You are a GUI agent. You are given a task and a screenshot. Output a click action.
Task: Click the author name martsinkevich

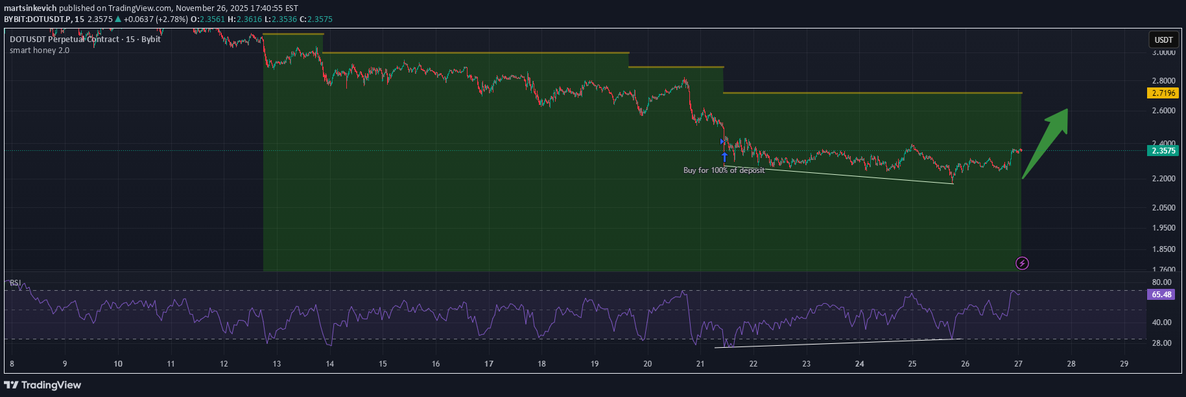point(30,8)
